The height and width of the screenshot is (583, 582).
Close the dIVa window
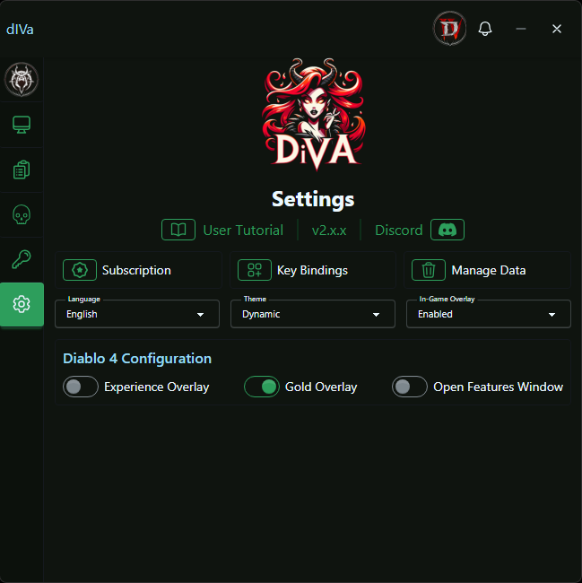[556, 29]
